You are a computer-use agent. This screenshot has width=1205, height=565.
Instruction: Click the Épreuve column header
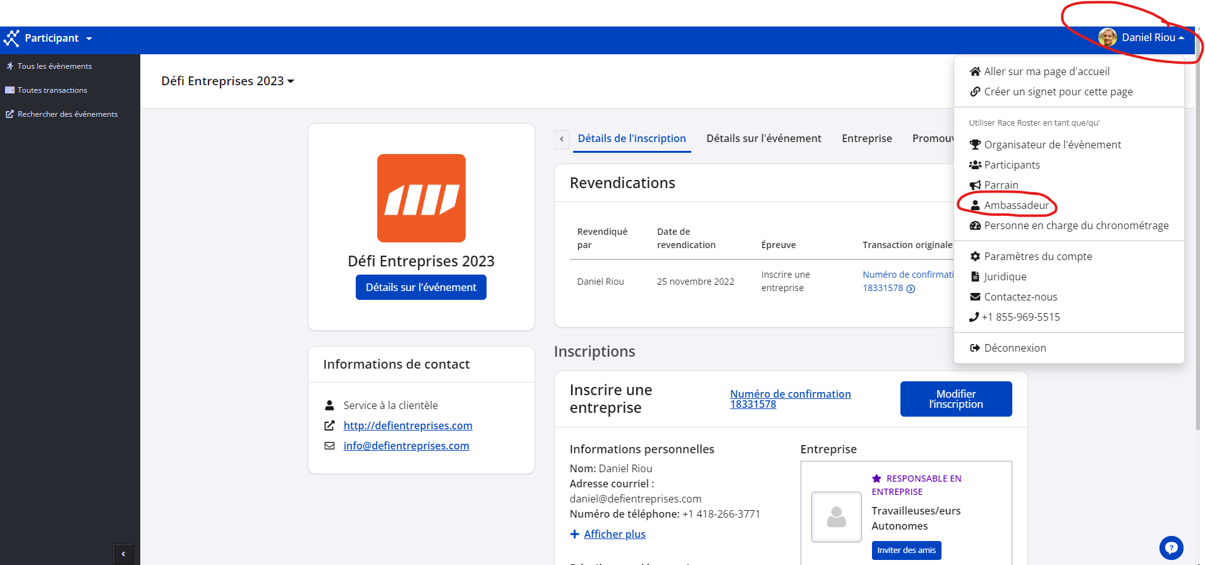tap(778, 245)
